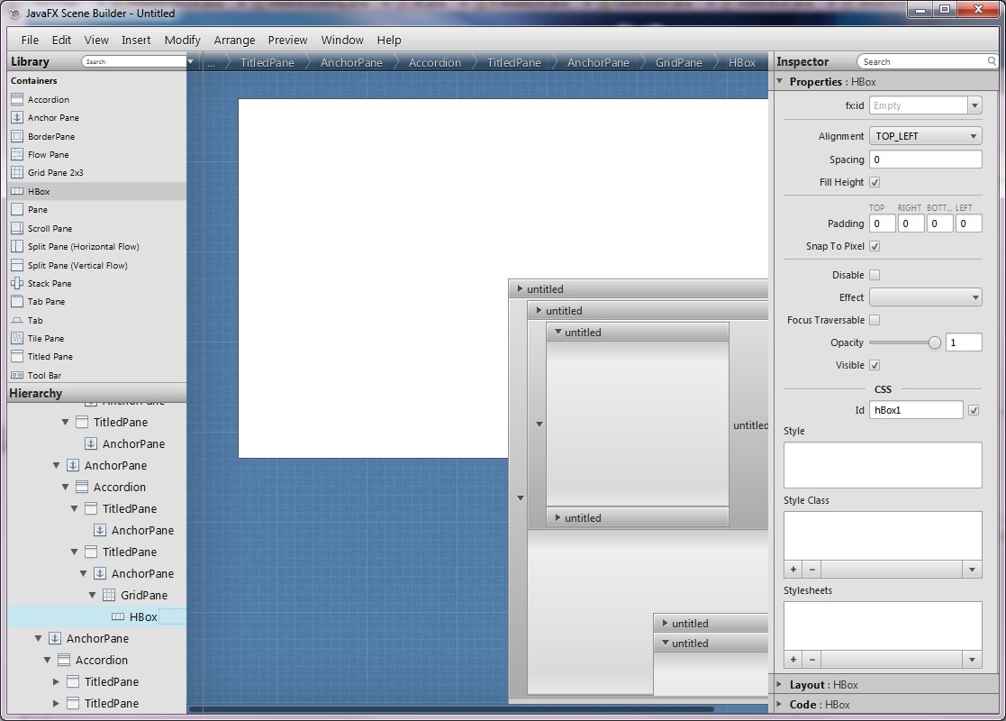The height and width of the screenshot is (721, 1006).
Task: Click the Tab Pane library icon
Action: tap(17, 302)
